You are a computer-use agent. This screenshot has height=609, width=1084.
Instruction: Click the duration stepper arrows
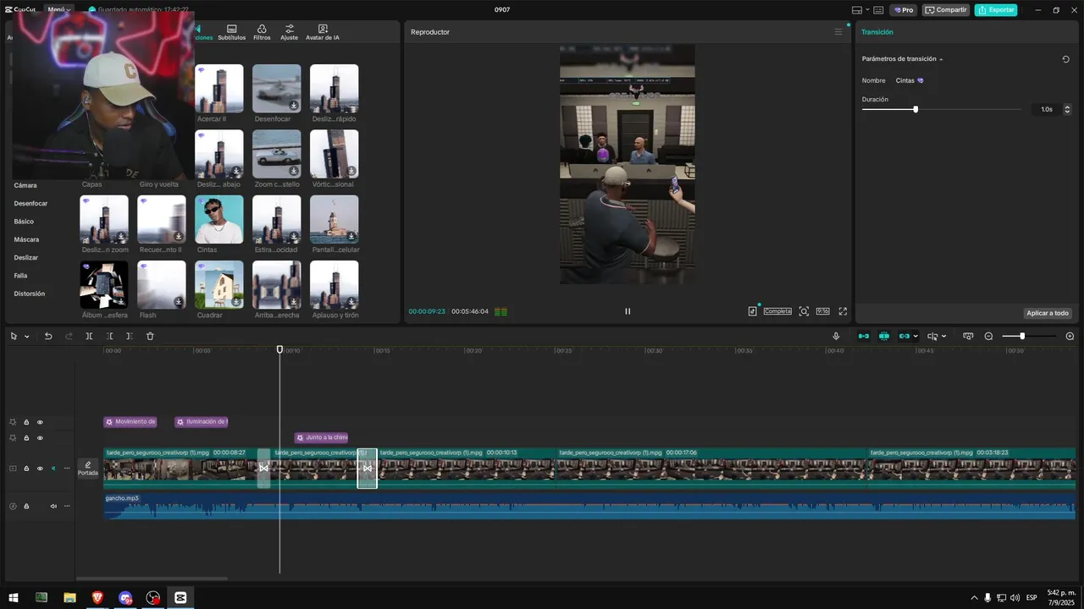[x=1067, y=109]
